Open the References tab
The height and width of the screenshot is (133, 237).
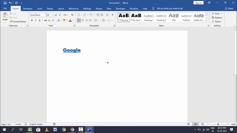pyautogui.click(x=74, y=8)
